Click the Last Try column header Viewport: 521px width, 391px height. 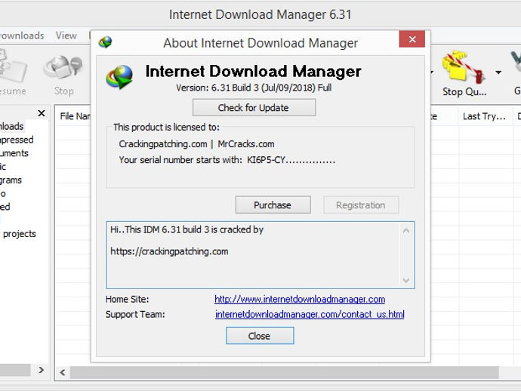(484, 116)
